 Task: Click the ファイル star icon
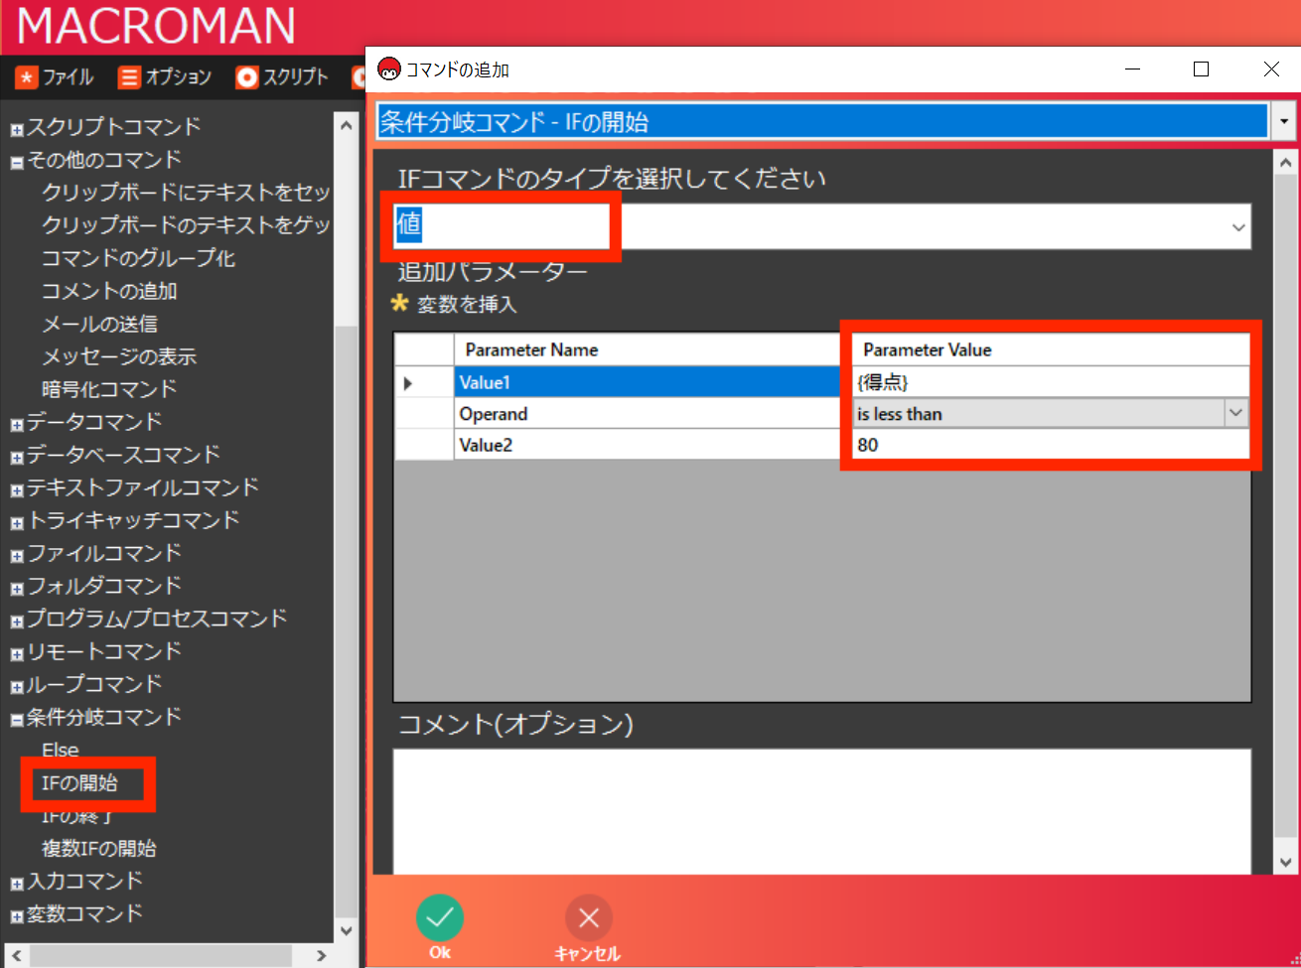[27, 77]
